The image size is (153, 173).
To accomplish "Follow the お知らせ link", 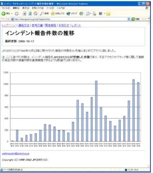I will tap(64, 25).
